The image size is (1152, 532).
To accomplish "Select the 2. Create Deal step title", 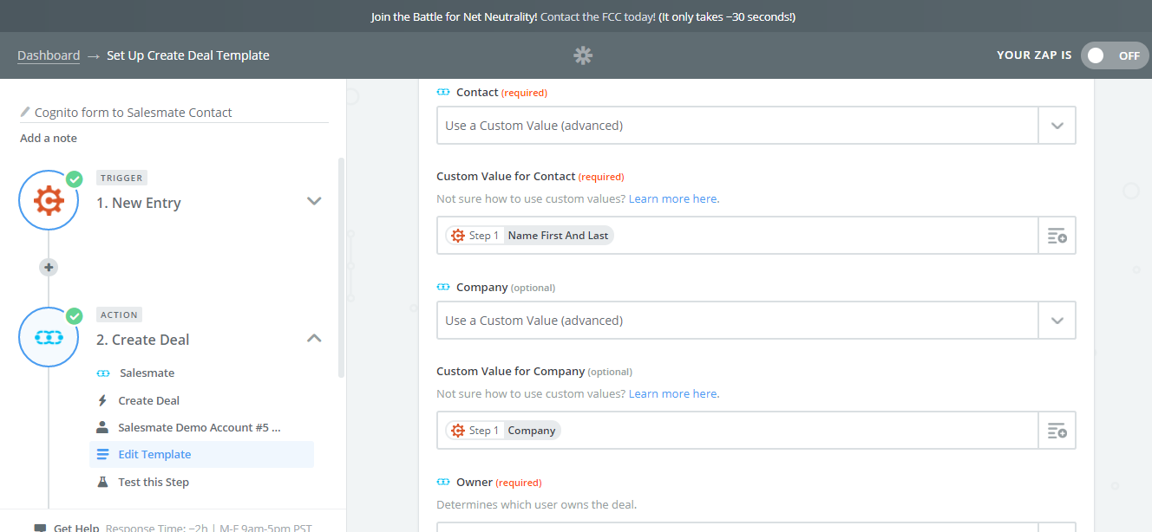I will (x=143, y=340).
